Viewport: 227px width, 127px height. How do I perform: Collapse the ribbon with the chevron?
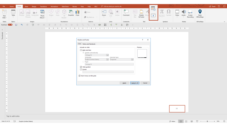click(224, 22)
